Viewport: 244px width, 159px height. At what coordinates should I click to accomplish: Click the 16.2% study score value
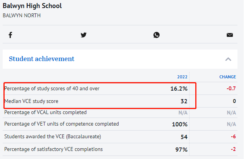(179, 89)
